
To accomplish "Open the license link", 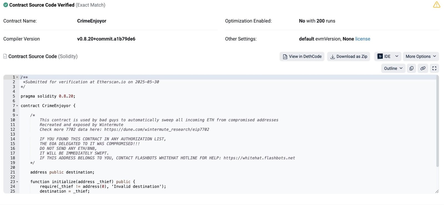I will (363, 39).
